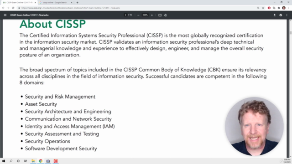The width and height of the screenshot is (292, 164).
Task: Zoom in on the PDF document
Action: pos(152,15)
